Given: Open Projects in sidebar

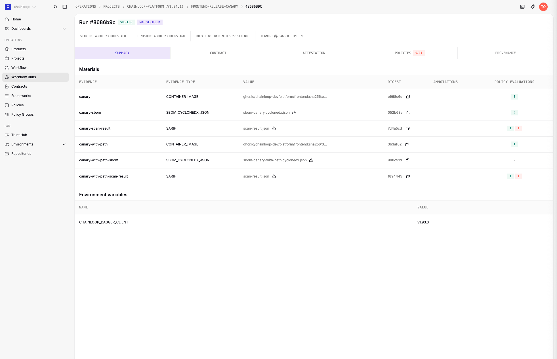Looking at the screenshot, I should 35,58.
